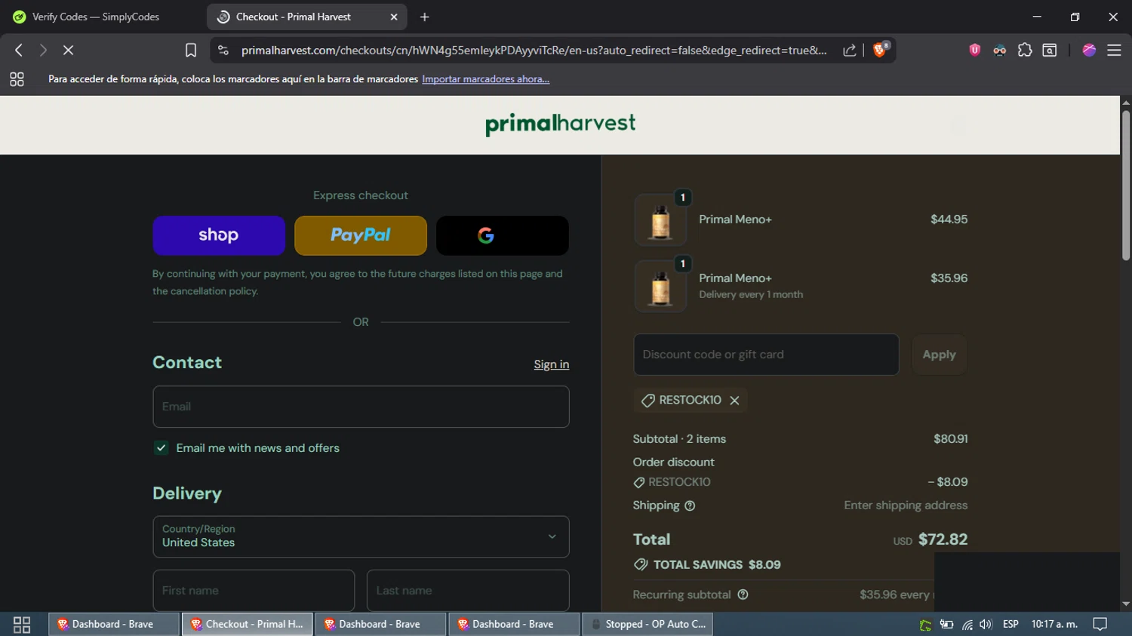Open a new browser tab
Viewport: 1132px width, 636px height.
(x=424, y=17)
